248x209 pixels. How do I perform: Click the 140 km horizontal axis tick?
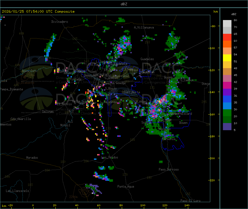[187, 205]
